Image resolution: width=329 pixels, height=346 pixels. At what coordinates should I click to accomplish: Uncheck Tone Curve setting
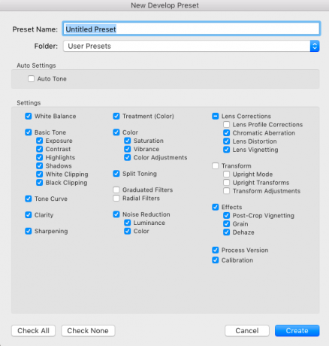pyautogui.click(x=29, y=199)
